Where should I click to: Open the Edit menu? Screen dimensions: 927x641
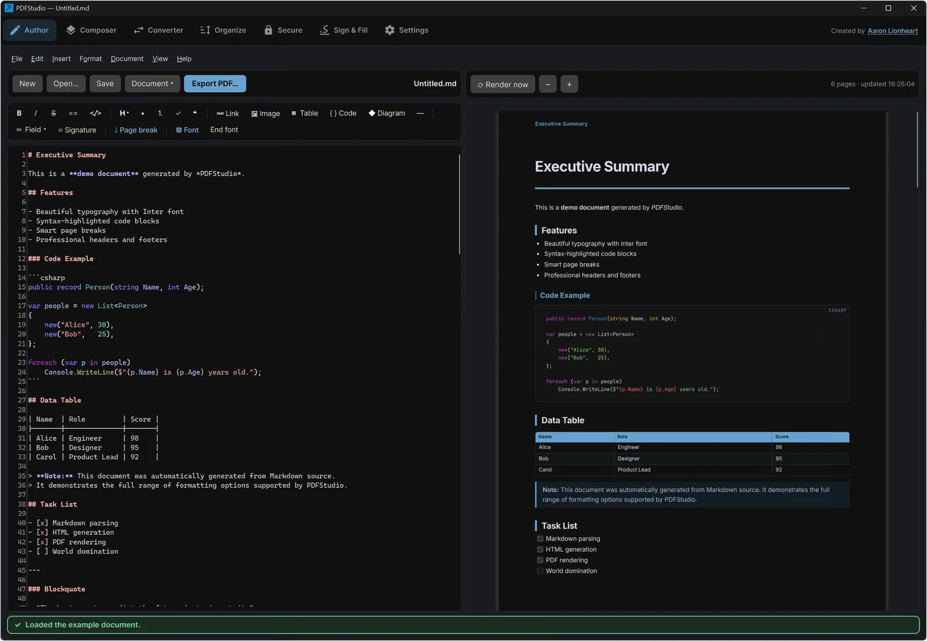click(37, 59)
